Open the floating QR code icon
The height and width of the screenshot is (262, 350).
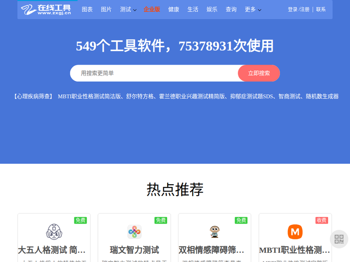[339, 239]
